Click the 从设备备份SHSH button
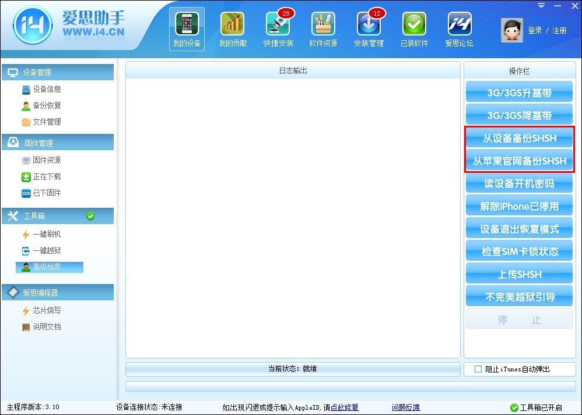 click(x=519, y=138)
